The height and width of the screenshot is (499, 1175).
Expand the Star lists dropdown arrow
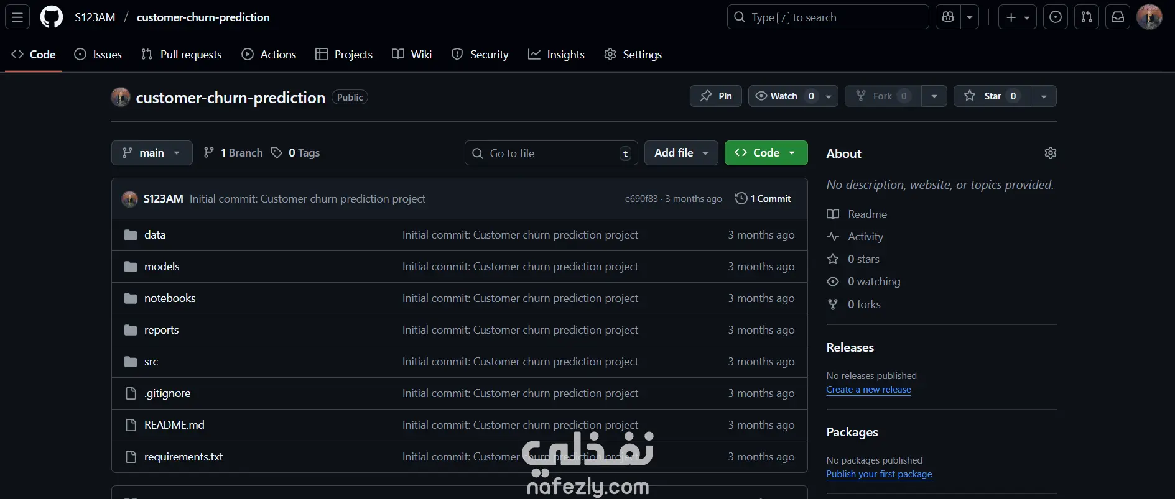pos(1044,96)
